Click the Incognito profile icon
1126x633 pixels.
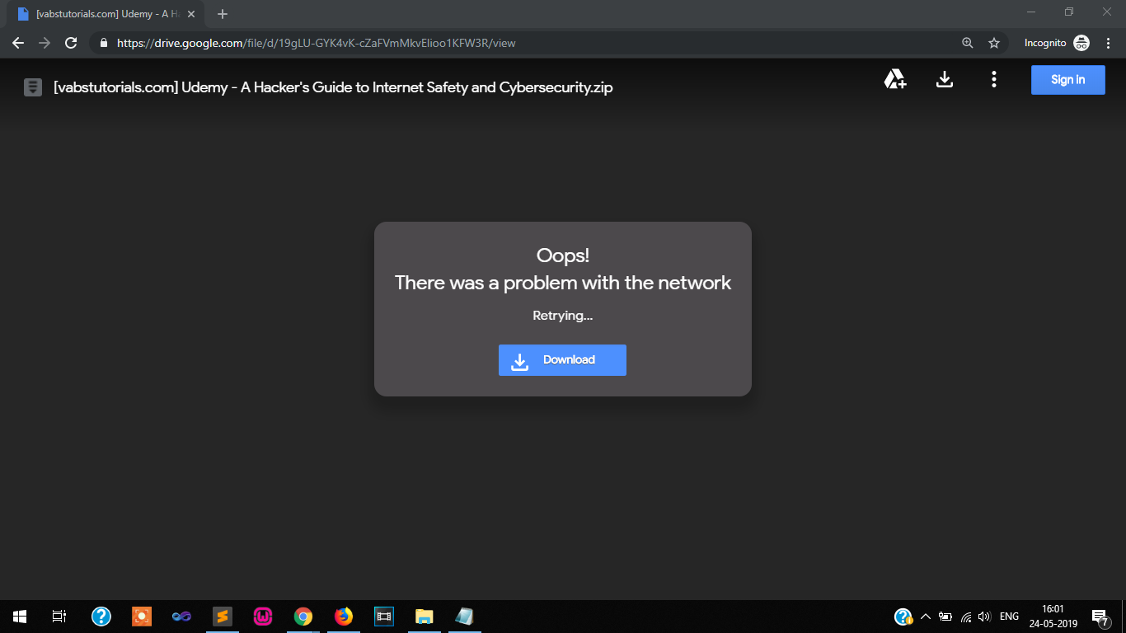[x=1081, y=43]
